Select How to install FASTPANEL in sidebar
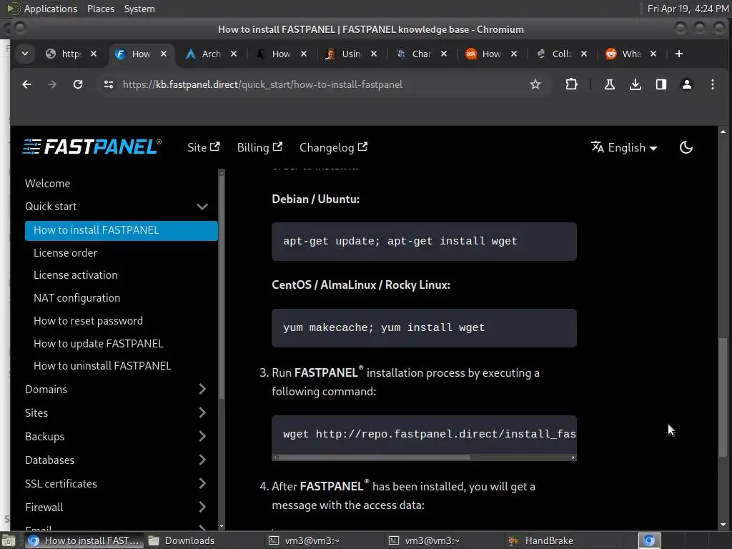Viewport: 732px width, 549px height. point(122,230)
